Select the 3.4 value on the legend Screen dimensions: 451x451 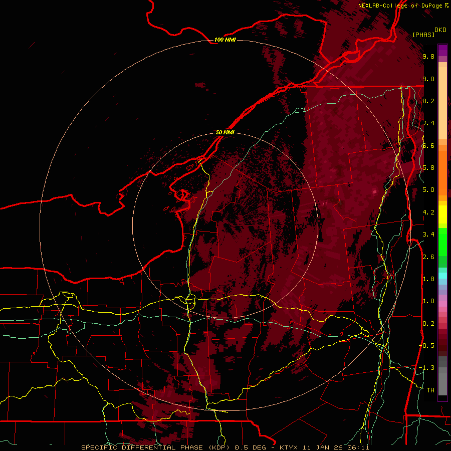(428, 235)
